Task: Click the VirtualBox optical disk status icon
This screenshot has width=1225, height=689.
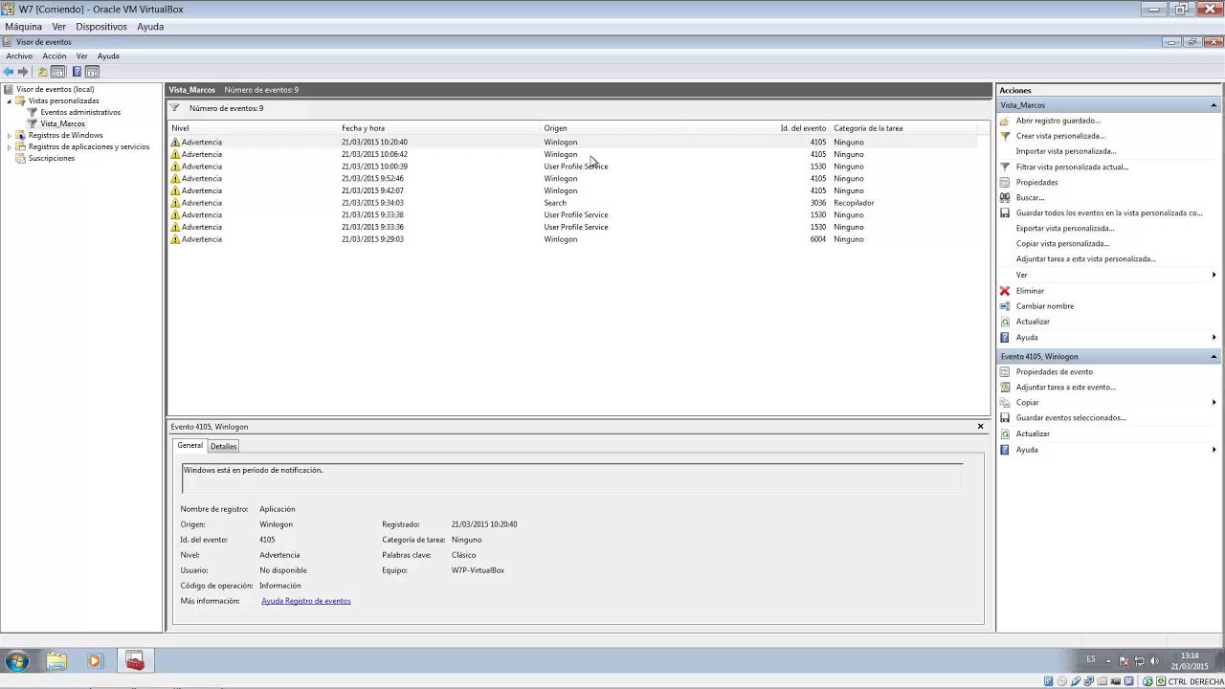Action: point(1062,681)
